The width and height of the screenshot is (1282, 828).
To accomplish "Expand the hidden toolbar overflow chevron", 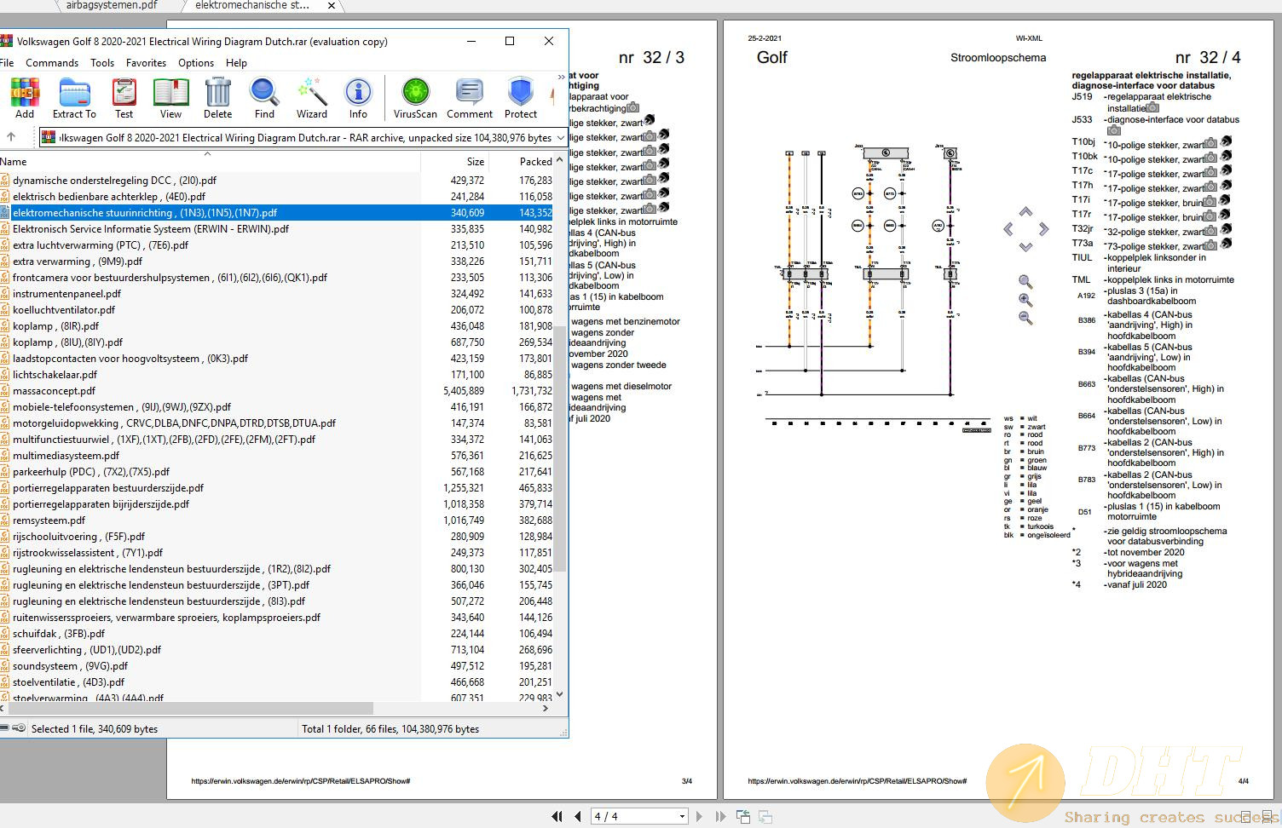I will tap(560, 78).
